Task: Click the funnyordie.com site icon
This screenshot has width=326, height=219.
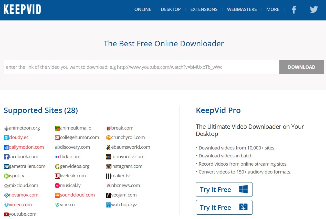Action: (109, 157)
